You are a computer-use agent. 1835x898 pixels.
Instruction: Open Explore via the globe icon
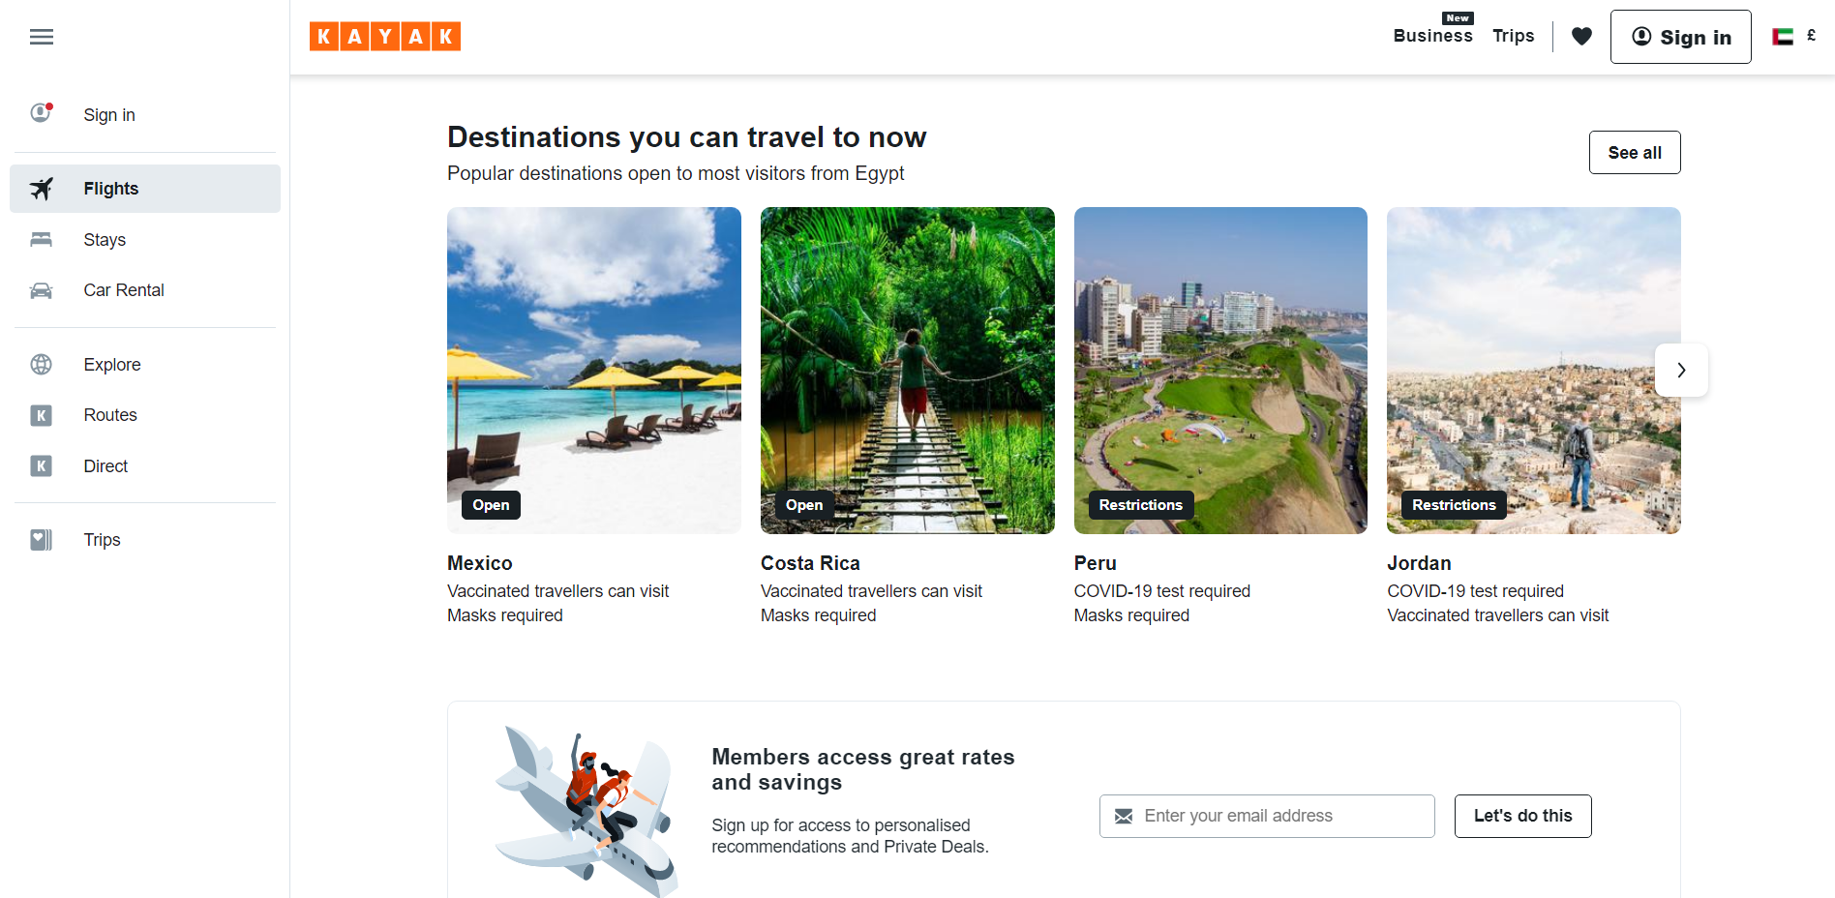(x=42, y=365)
